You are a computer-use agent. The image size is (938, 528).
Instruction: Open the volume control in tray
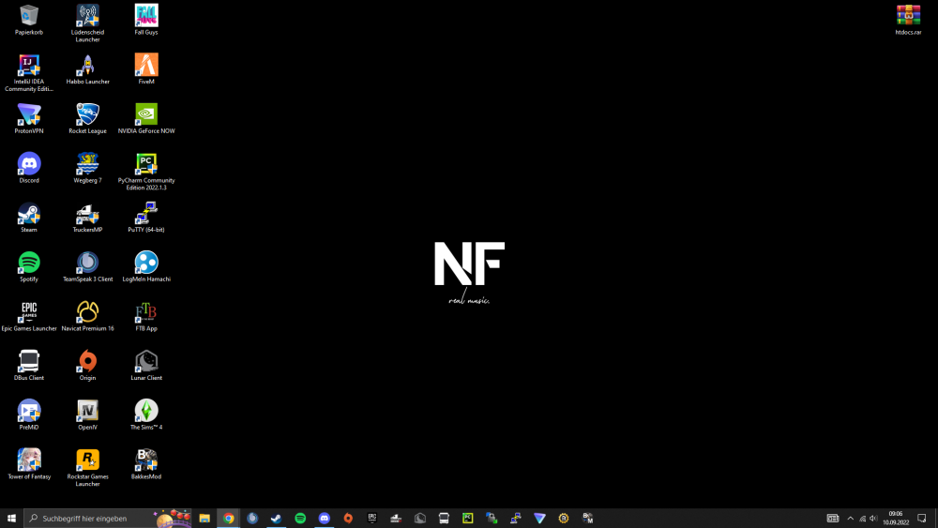click(x=874, y=518)
